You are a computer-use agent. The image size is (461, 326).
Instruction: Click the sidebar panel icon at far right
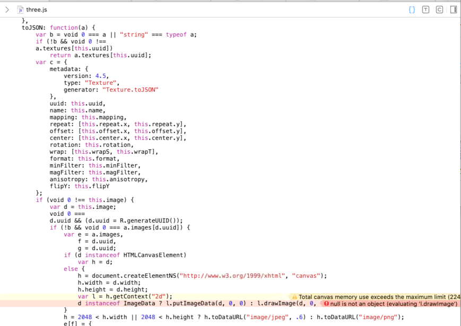(x=453, y=9)
